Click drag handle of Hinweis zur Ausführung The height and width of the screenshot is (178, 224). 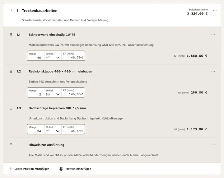11,145
